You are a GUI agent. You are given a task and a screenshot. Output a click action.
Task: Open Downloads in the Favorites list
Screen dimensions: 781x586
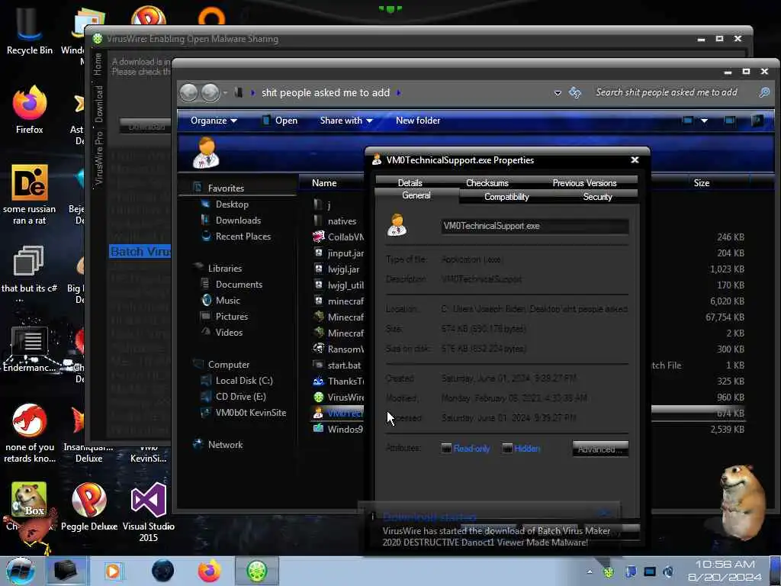point(238,221)
